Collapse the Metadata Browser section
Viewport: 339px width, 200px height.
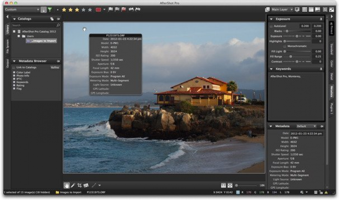[14, 61]
